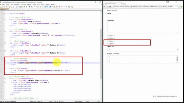This screenshot has width=184, height=103.
Task: Select the Option 2 radio button
Action: coord(108,43)
